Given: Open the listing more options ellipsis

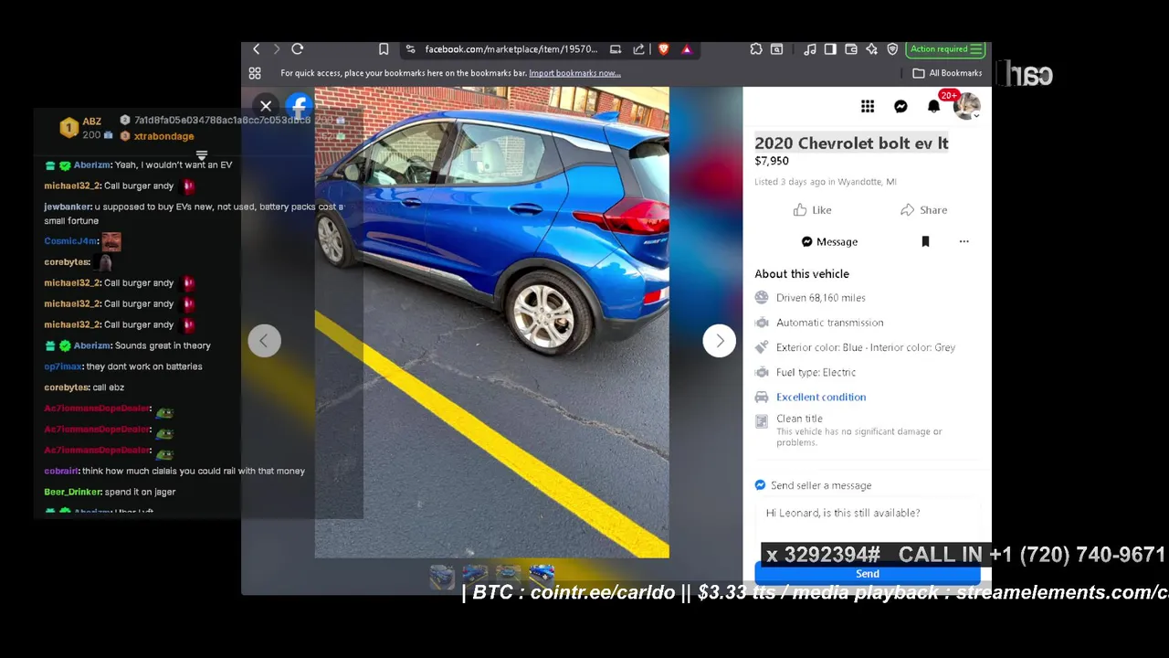Looking at the screenshot, I should point(964,242).
